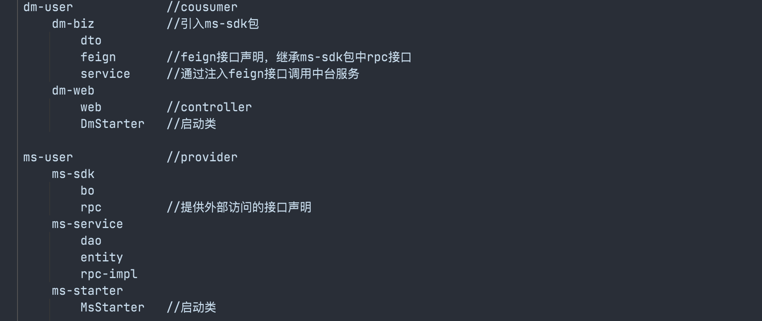Click the web package line
The image size is (762, 321).
tap(91, 107)
